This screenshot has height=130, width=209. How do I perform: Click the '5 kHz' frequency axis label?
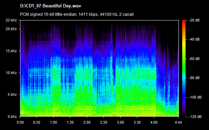(12, 94)
